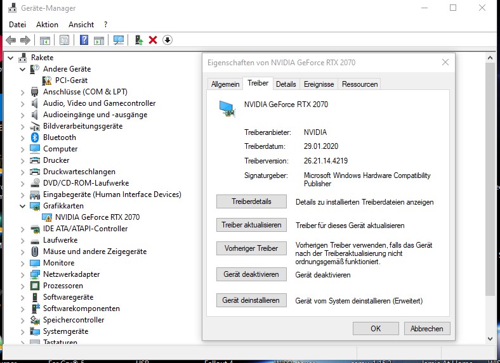Click the Drucker printer icon

[35, 160]
